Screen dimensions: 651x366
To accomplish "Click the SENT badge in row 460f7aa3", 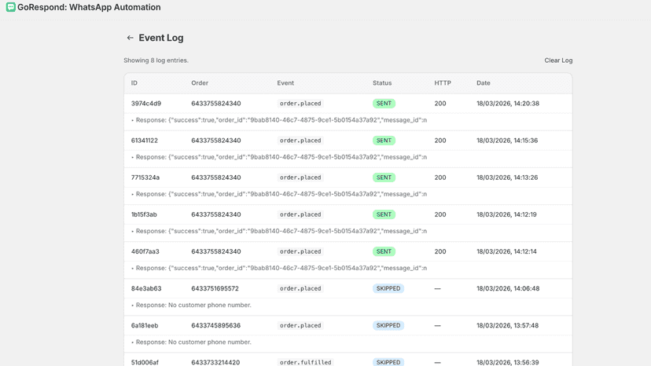I will 384,251.
